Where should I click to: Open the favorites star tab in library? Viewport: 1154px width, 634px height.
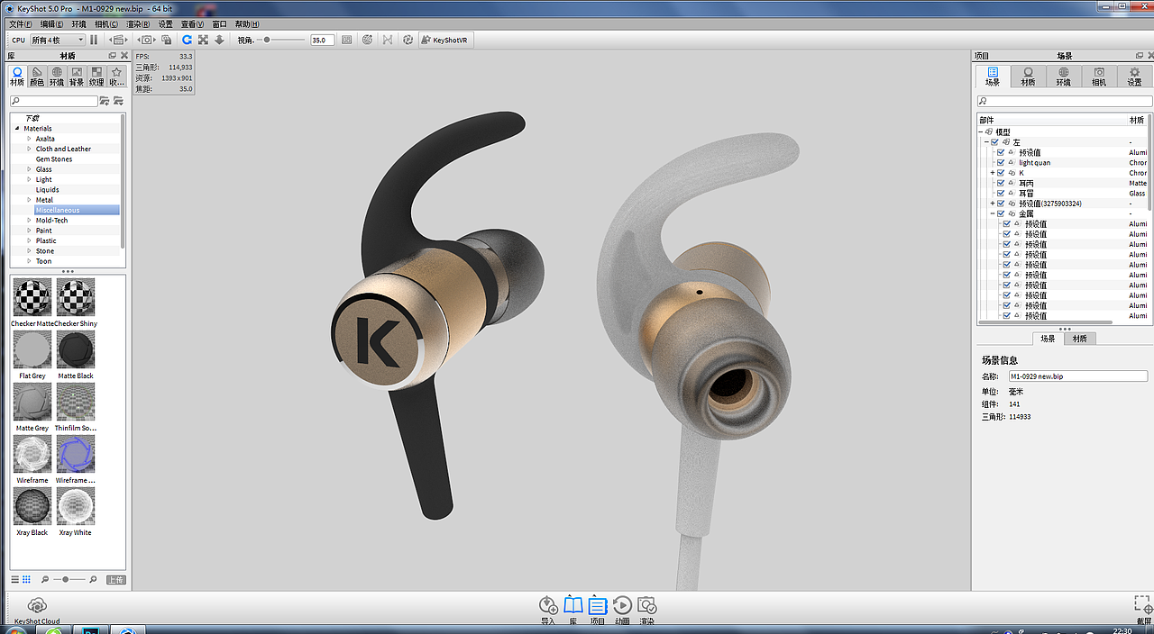point(117,77)
